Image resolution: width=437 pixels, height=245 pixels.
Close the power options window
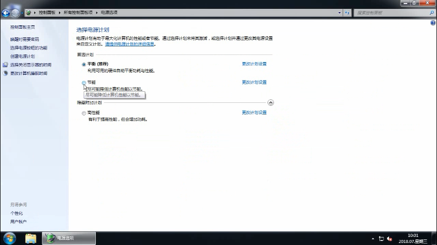click(x=427, y=3)
